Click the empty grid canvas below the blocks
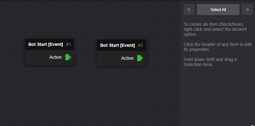This screenshot has width=255, height=126. point(90,96)
